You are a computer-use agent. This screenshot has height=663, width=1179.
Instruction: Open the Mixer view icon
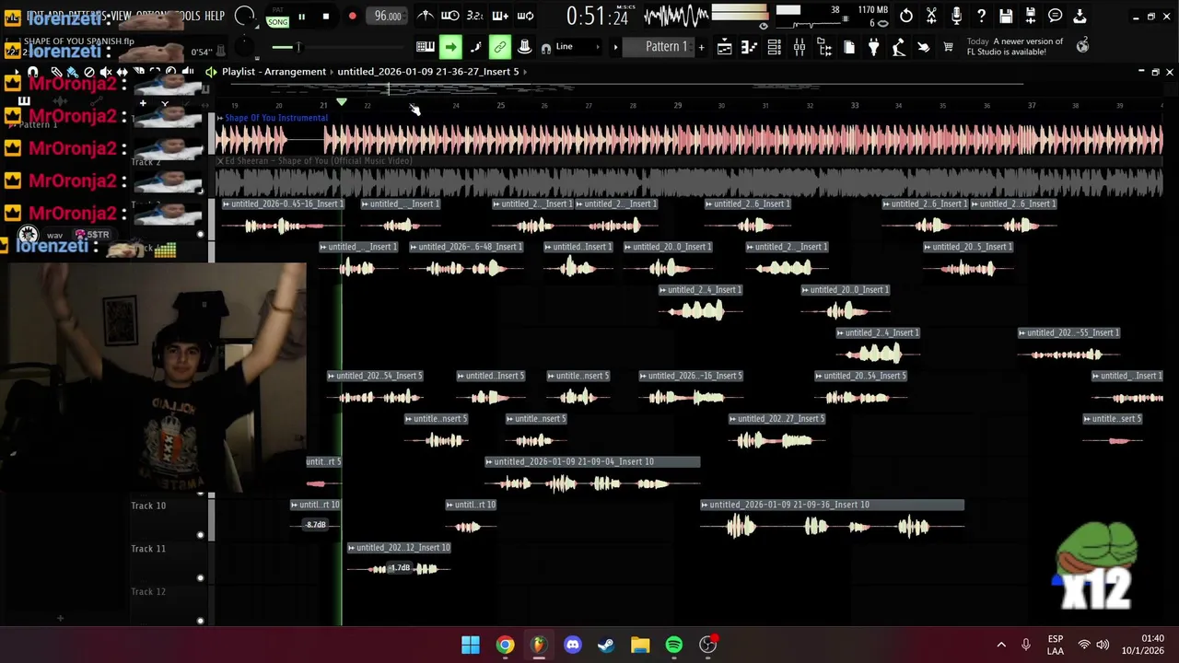click(800, 47)
